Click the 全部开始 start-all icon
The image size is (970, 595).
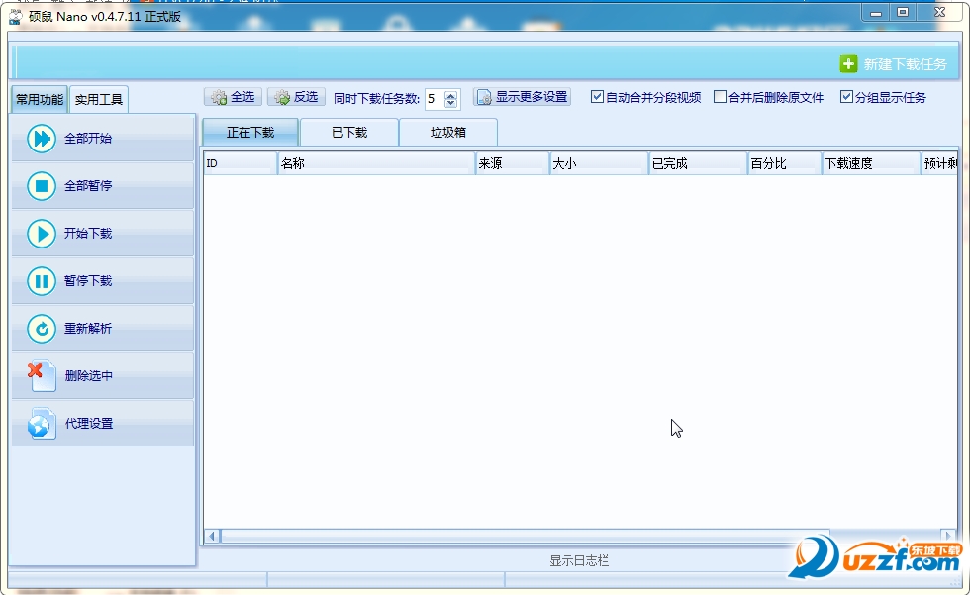pos(42,138)
